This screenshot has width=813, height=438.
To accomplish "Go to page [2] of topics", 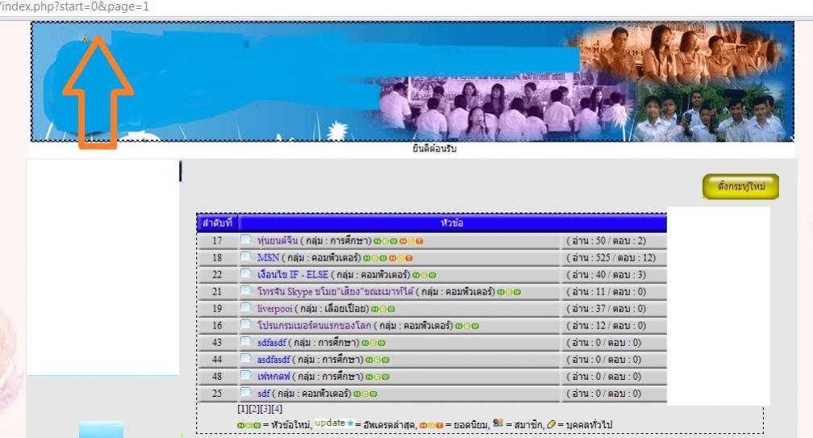I will [x=254, y=409].
